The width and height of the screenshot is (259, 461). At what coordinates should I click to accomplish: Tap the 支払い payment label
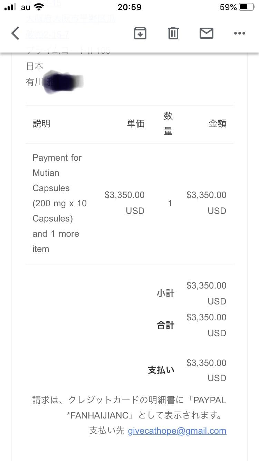[161, 370]
